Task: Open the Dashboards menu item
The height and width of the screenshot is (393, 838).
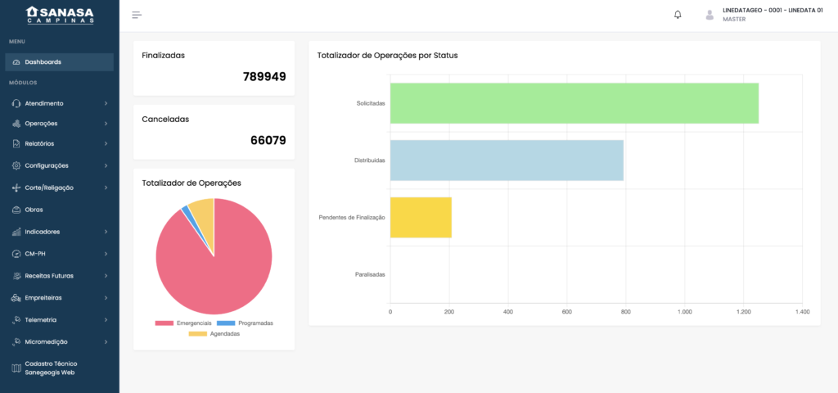Action: point(43,62)
